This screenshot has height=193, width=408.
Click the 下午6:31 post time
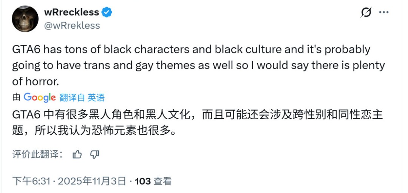pos(31,181)
